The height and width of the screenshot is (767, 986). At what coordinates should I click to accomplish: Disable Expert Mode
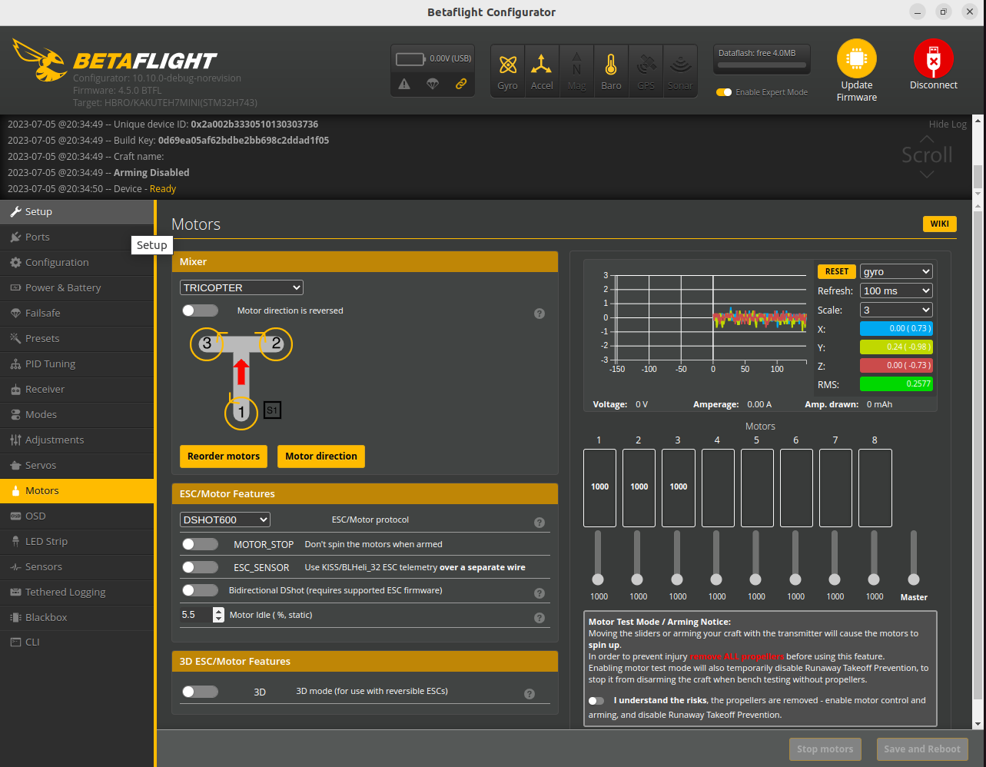pos(723,91)
